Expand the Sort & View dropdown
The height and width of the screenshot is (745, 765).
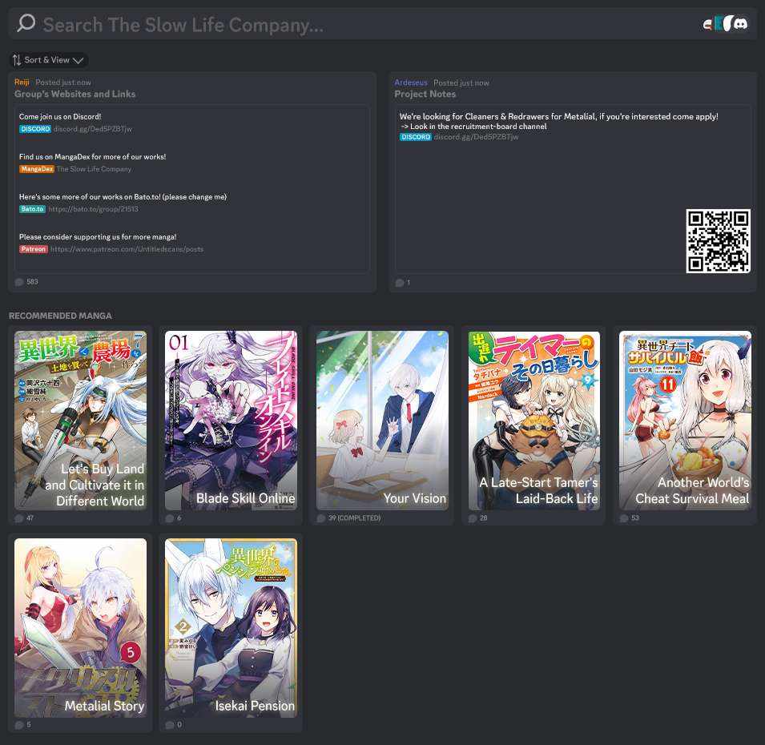tap(49, 60)
